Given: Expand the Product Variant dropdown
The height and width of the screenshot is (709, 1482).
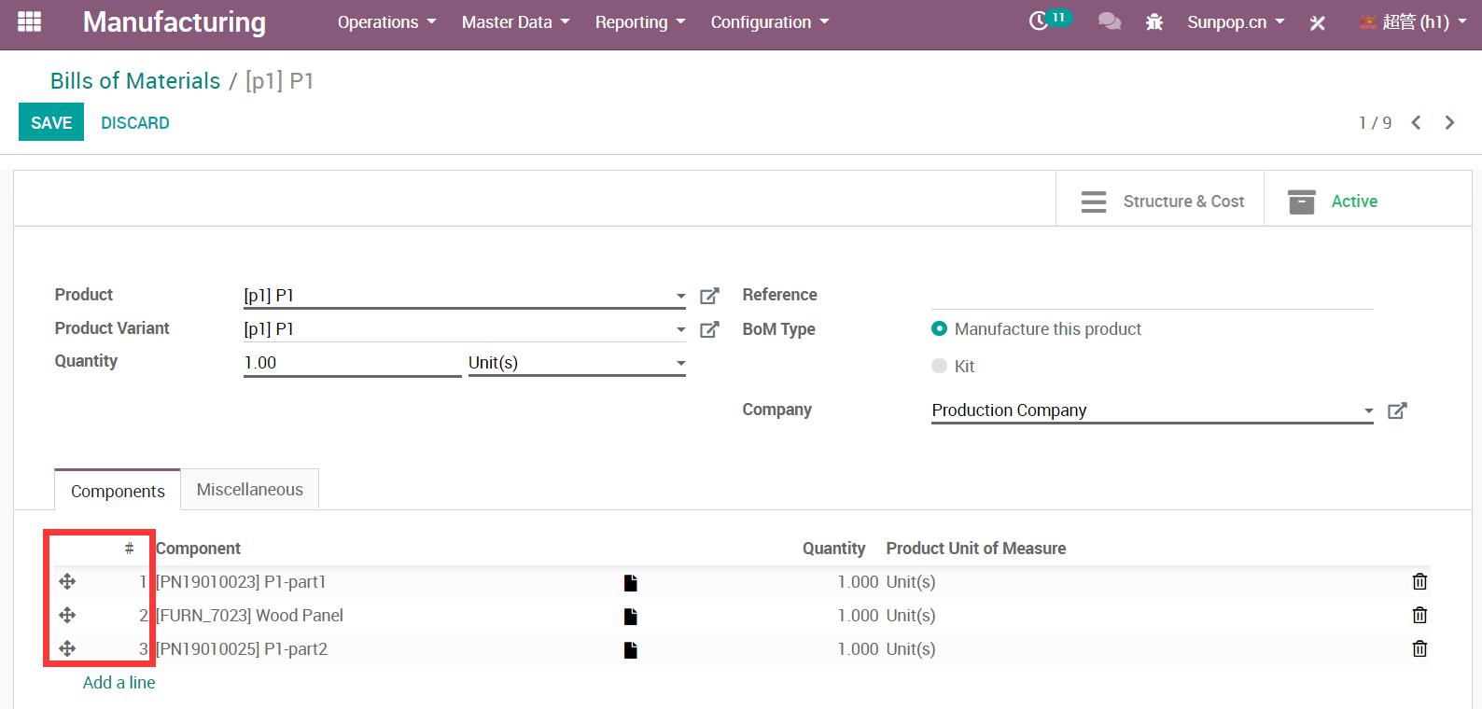Looking at the screenshot, I should point(680,329).
